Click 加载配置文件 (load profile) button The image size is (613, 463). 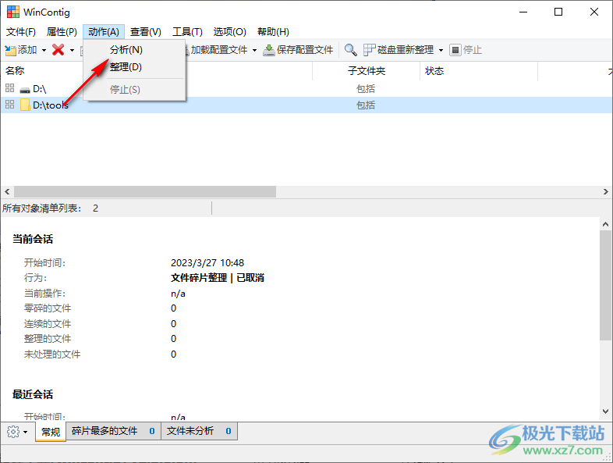pyautogui.click(x=218, y=50)
